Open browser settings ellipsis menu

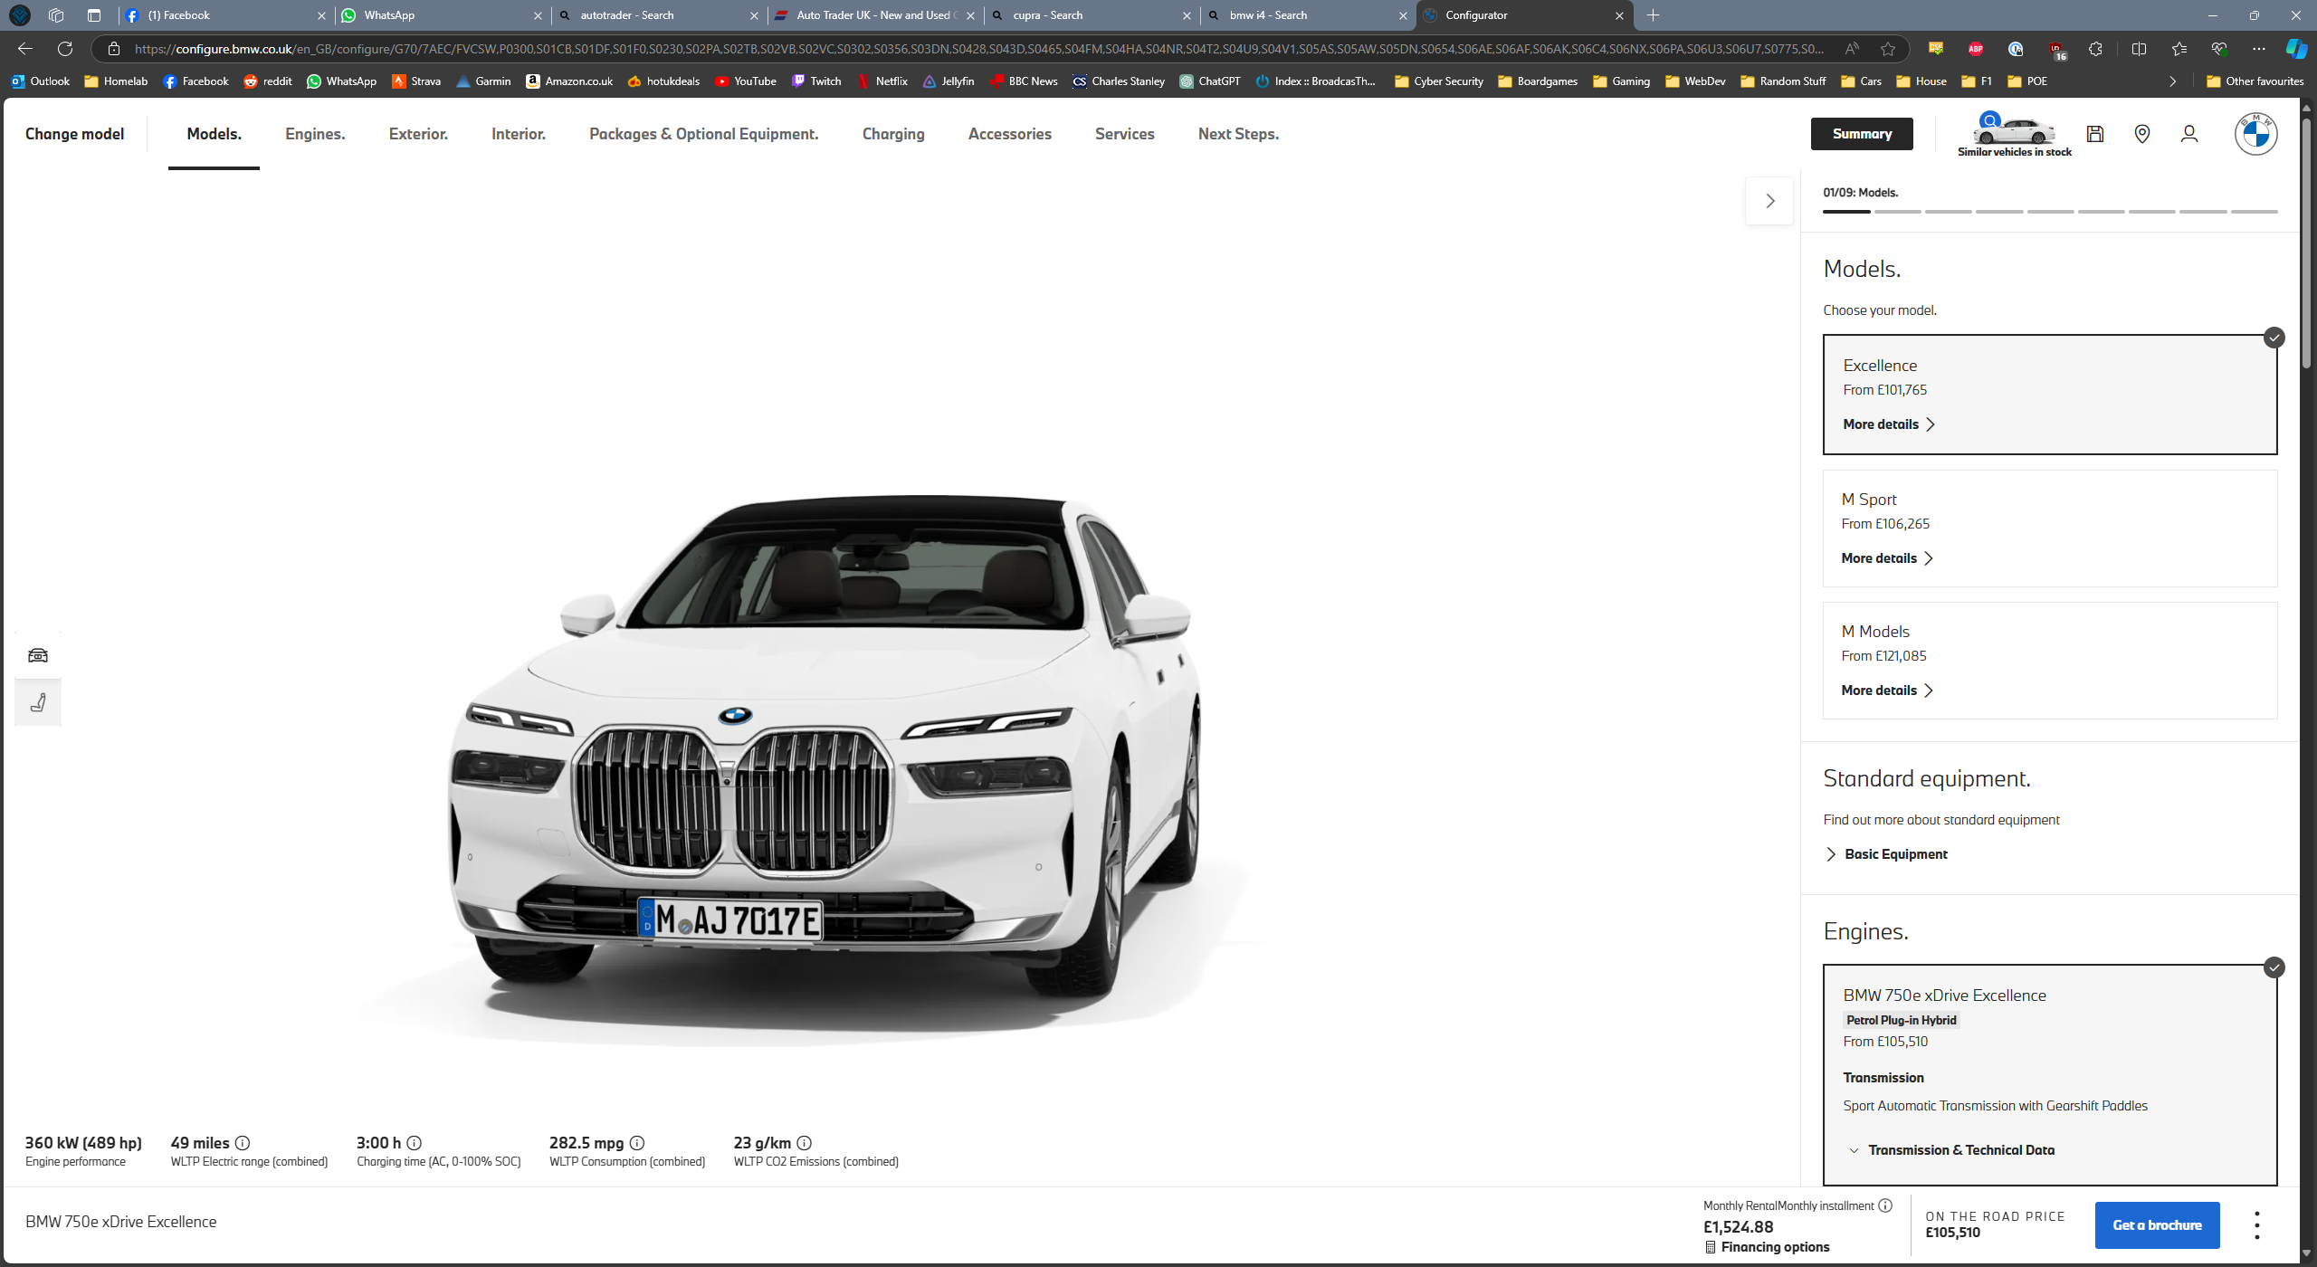click(2259, 49)
